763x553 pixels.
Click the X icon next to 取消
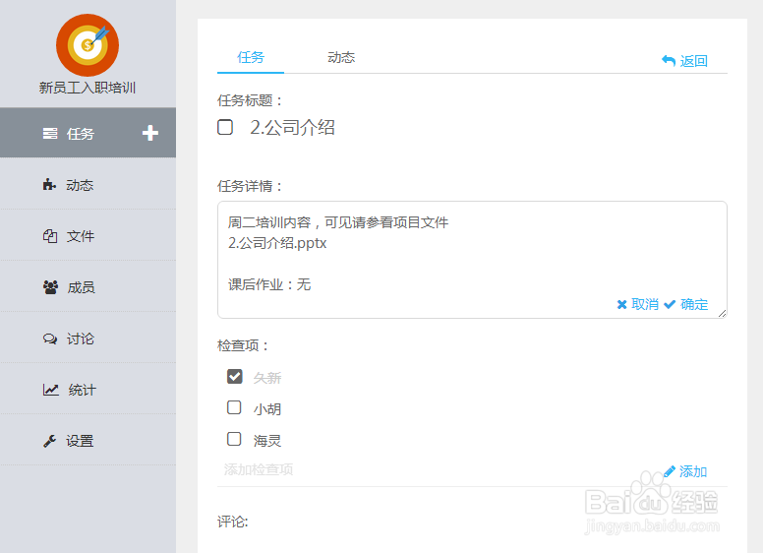(x=621, y=305)
